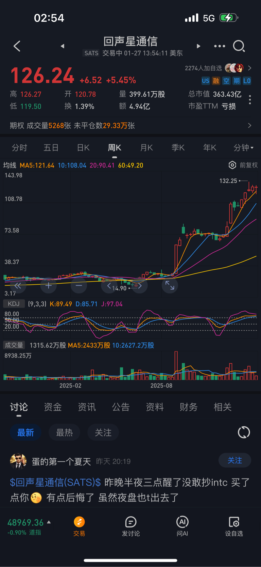The height and width of the screenshot is (567, 261).
Task: Open $回声星通信(SATS)$ stock link in post
Action: tap(55, 482)
